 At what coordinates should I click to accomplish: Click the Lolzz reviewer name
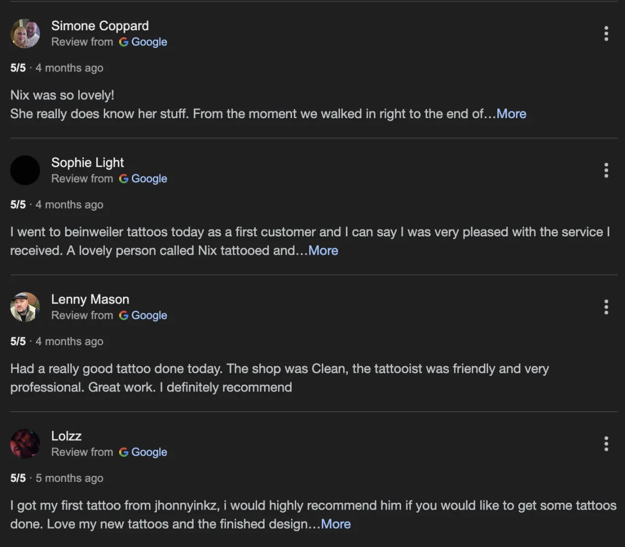[66, 436]
